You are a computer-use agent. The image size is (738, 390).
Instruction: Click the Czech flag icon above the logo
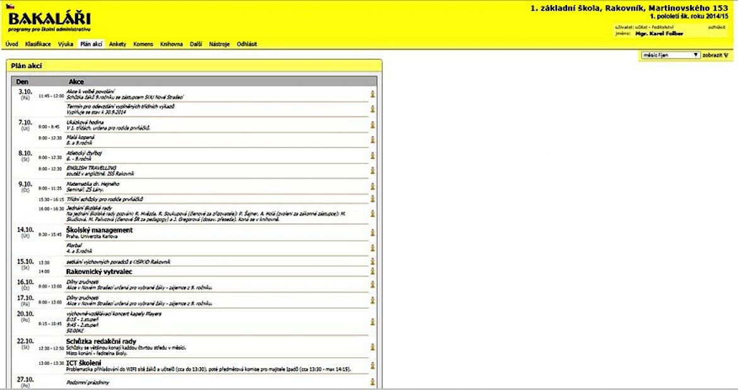(10, 6)
